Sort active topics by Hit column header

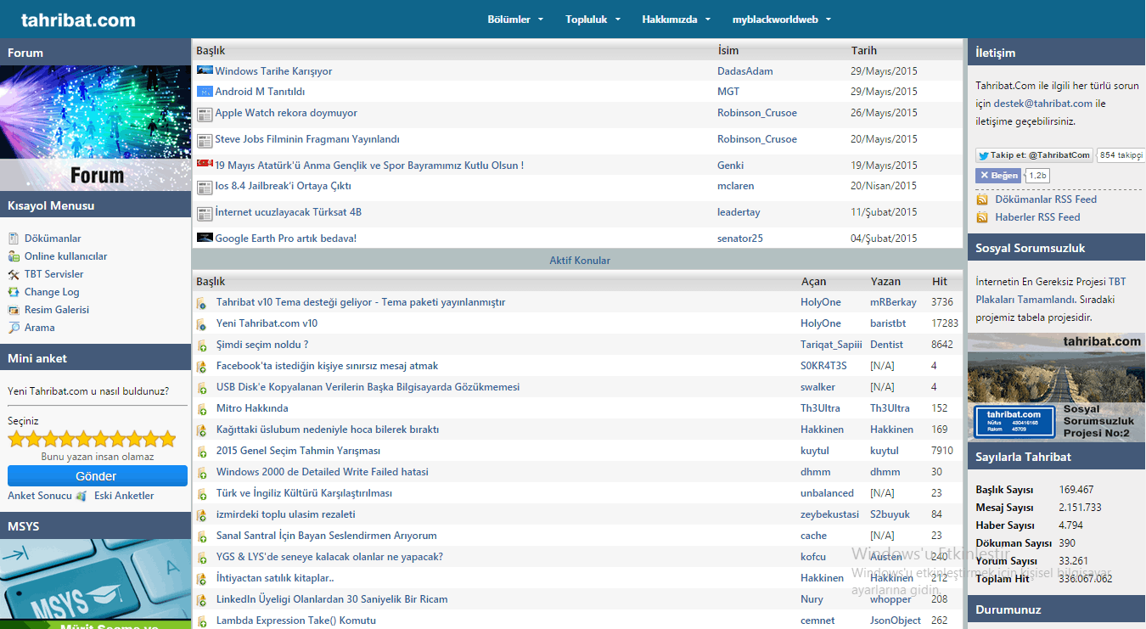(x=940, y=281)
